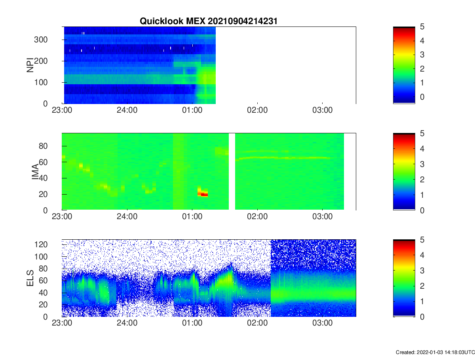The width and height of the screenshot is (475, 356).
Task: Click the "24:00" label under the IMA plot
Action: coord(127,217)
